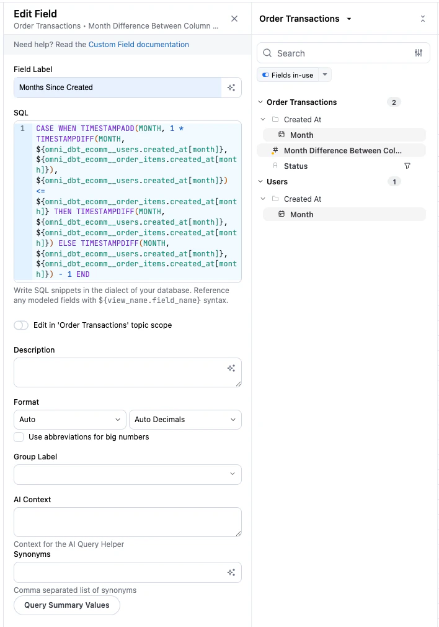The image size is (439, 627).
Task: Click the Field Label input box
Action: coord(118,88)
